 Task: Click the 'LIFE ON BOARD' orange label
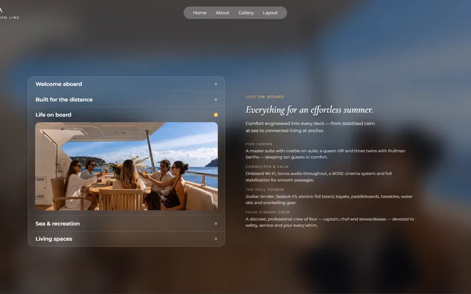click(x=265, y=97)
